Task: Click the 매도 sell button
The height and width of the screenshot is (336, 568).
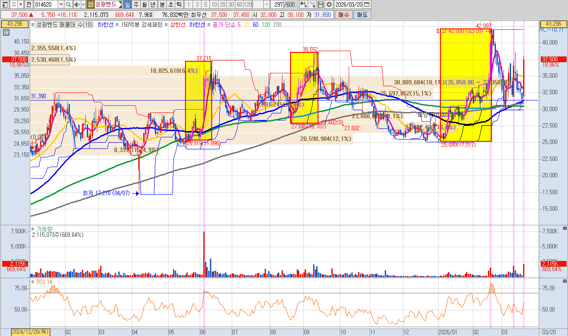Action: tap(363, 15)
